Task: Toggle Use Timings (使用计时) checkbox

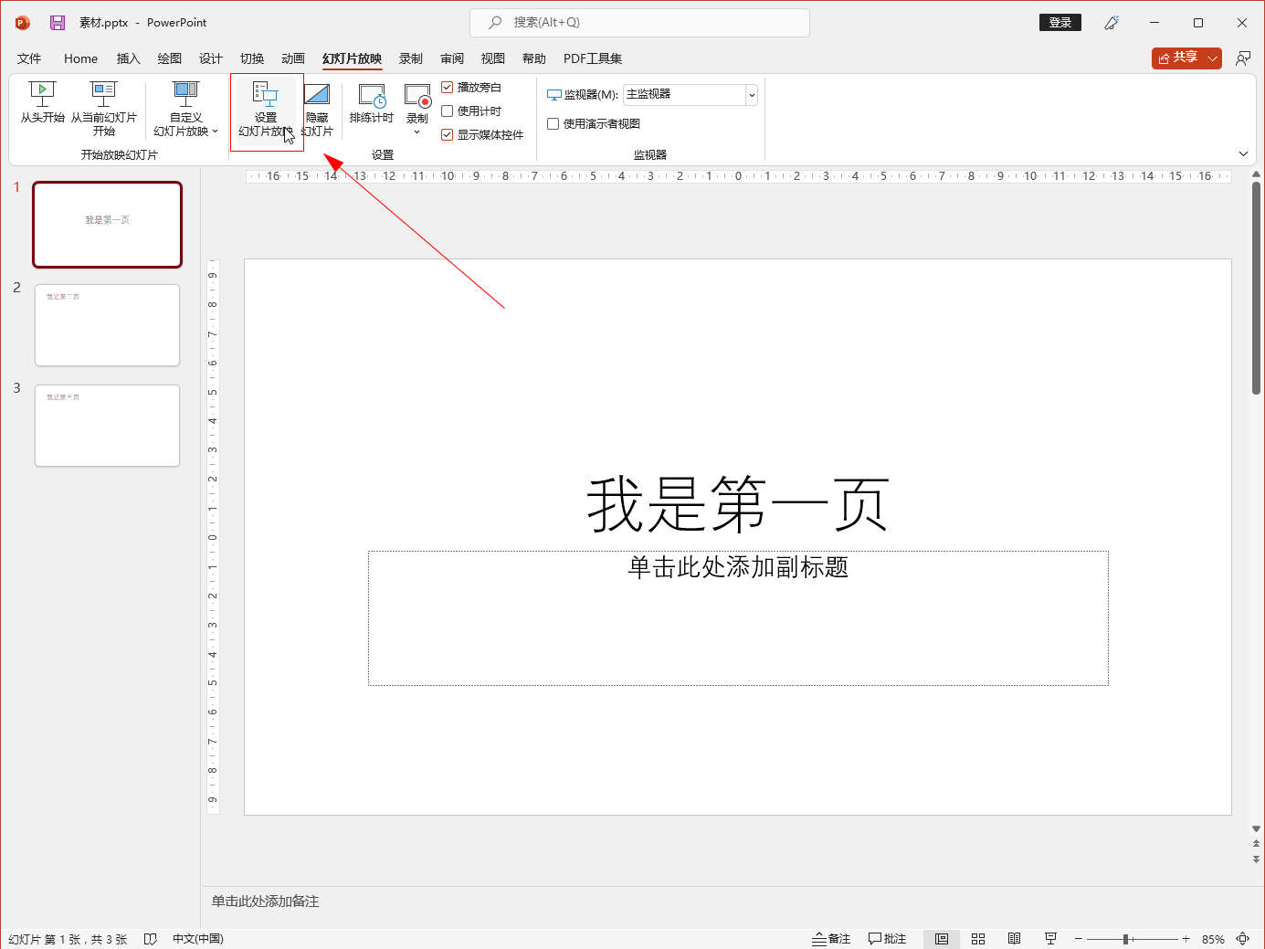Action: [x=448, y=111]
